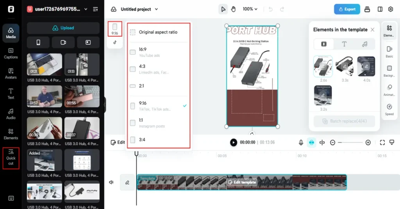Screen dimensions: 400x209
Task: Click the timeline zoom slider track
Action: click(350, 143)
